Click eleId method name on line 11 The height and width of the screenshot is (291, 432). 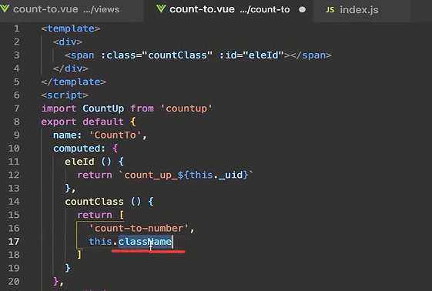(79, 162)
